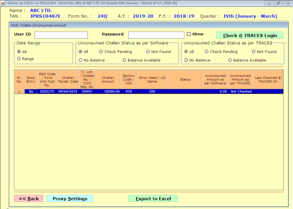Pick Balance Available under Status as per Software

point(125,60)
